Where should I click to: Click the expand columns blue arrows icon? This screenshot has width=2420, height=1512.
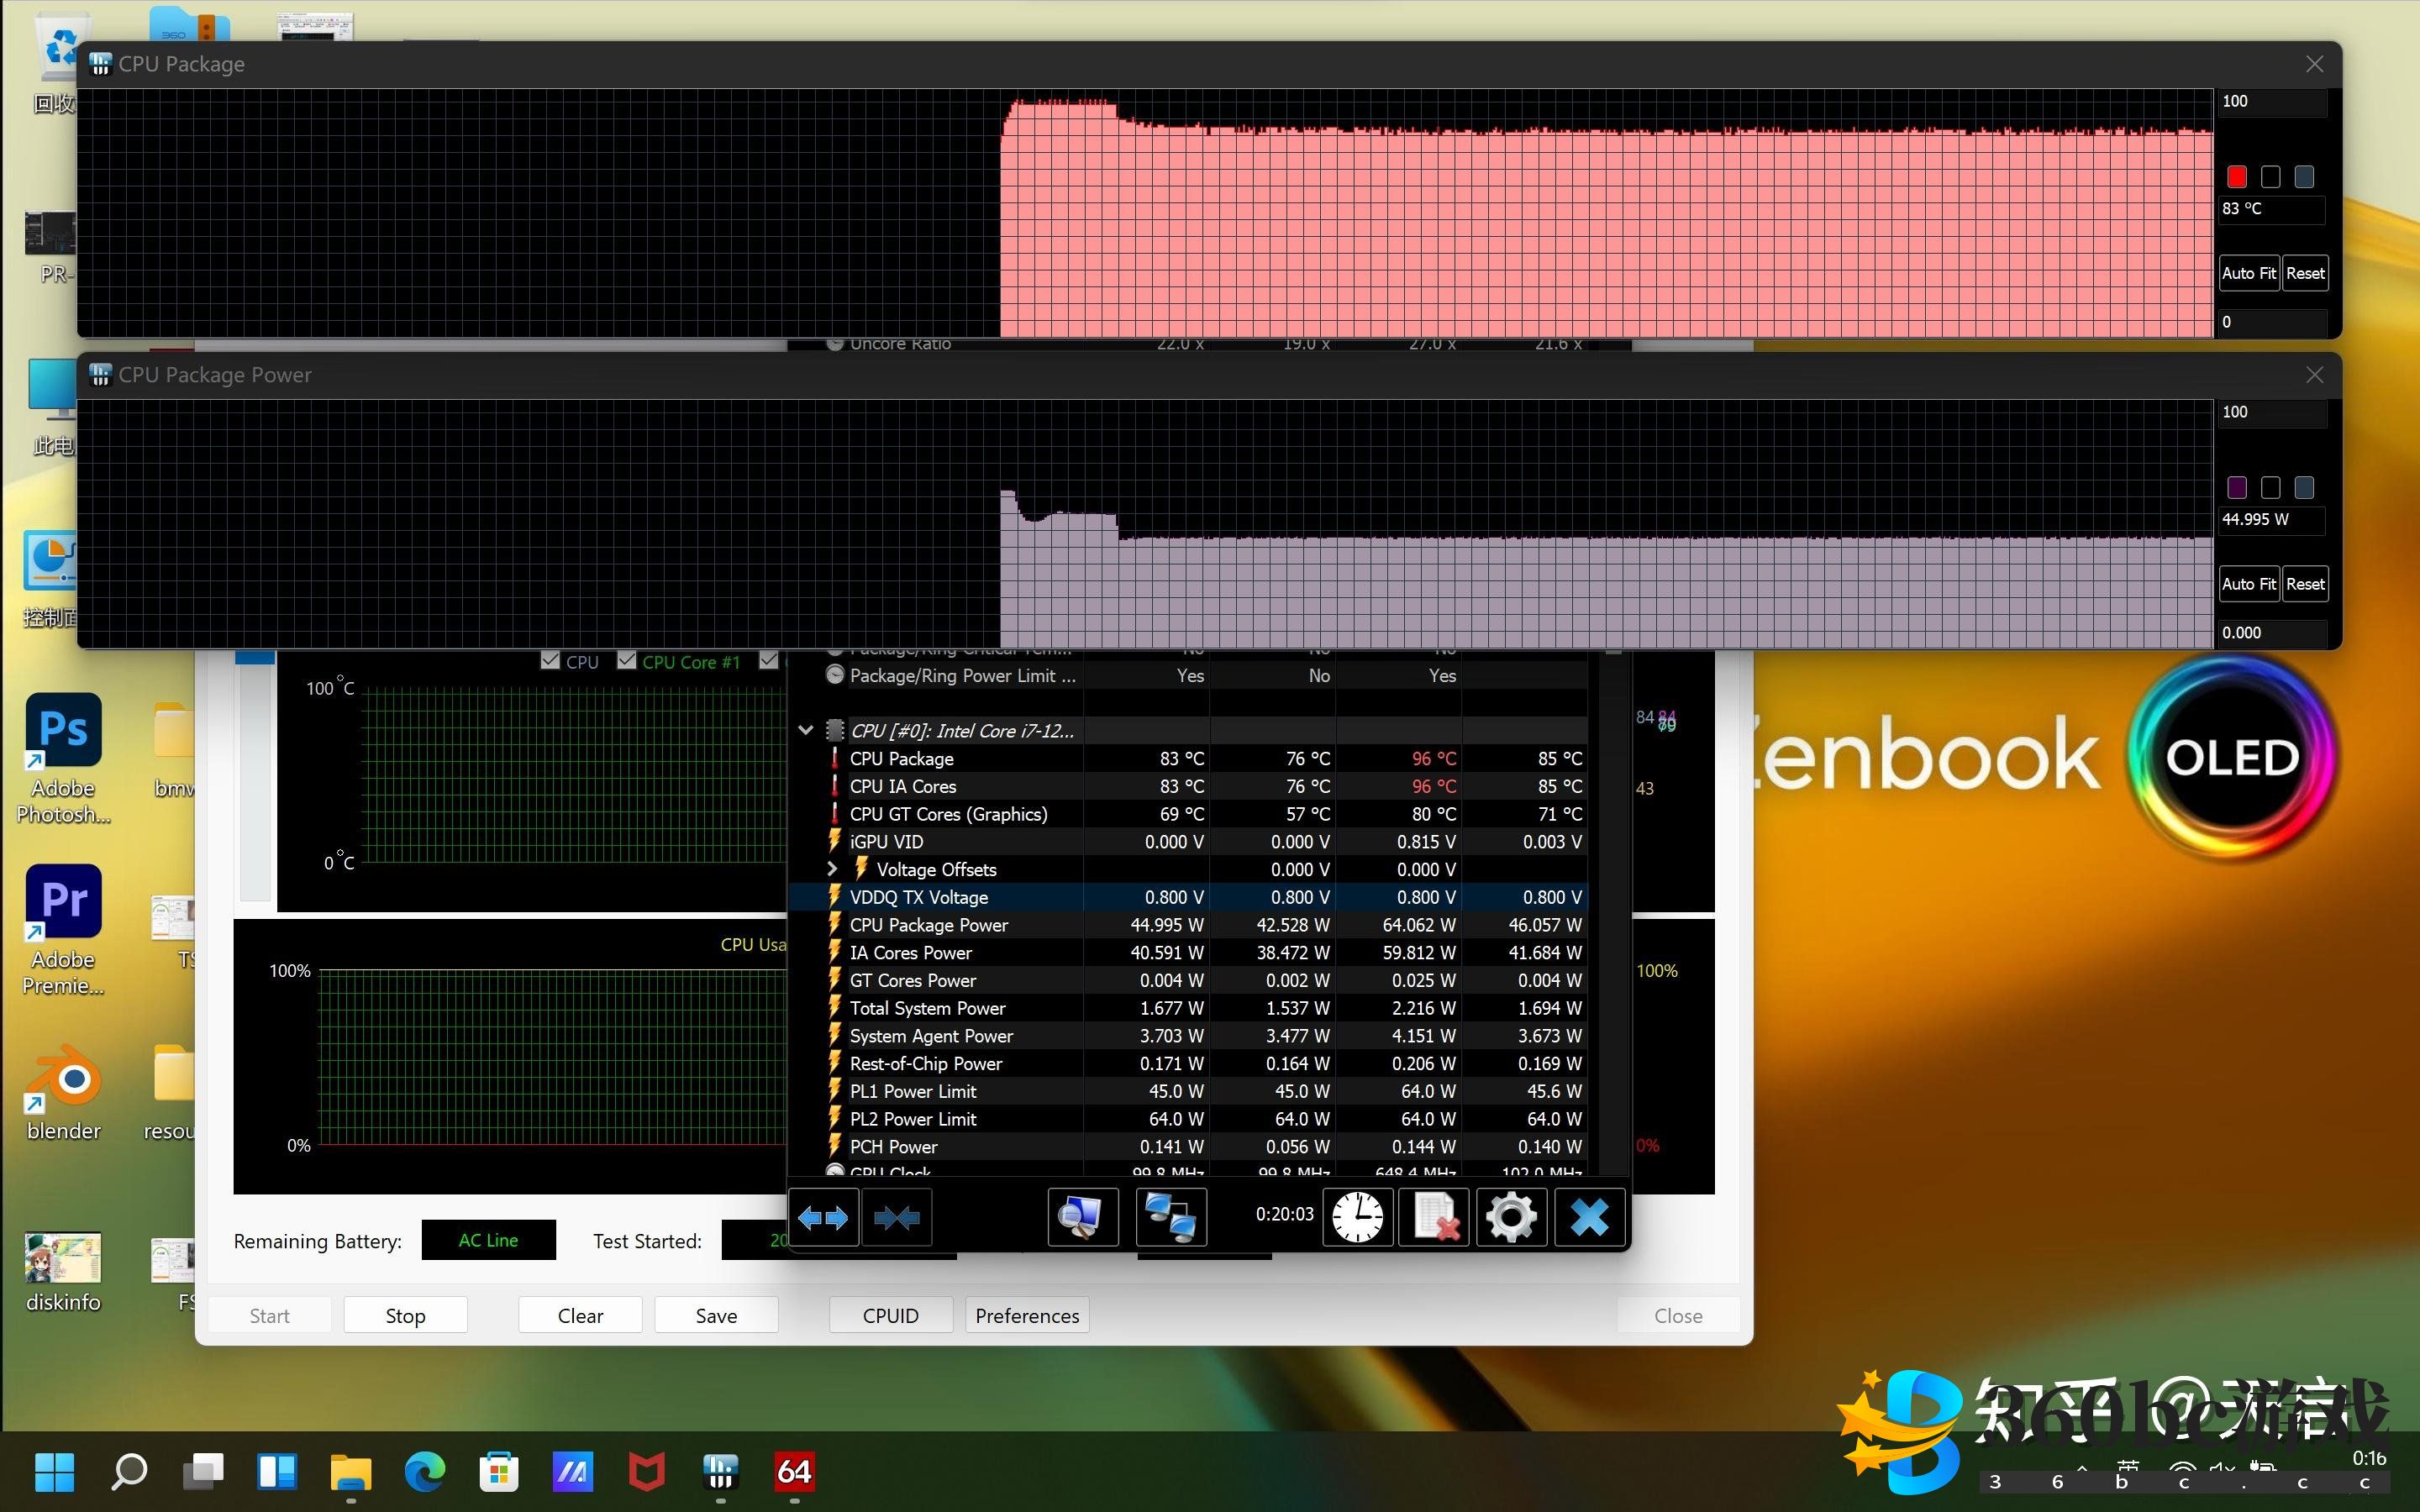click(x=823, y=1217)
